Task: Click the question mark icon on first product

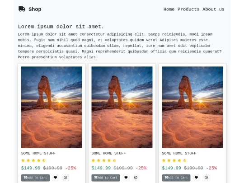Action: (65, 178)
